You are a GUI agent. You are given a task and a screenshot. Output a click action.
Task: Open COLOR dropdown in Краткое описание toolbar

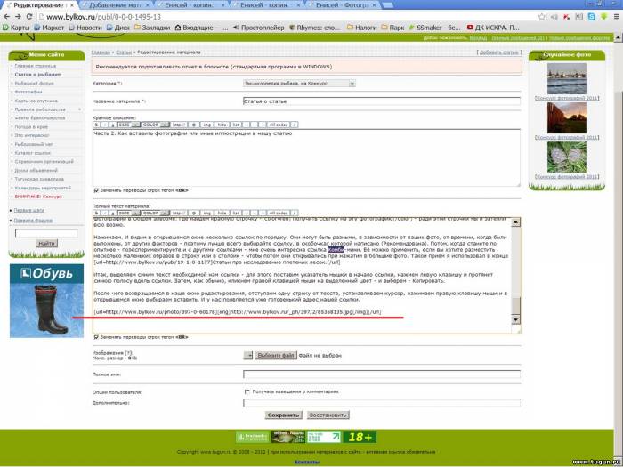tap(156, 125)
